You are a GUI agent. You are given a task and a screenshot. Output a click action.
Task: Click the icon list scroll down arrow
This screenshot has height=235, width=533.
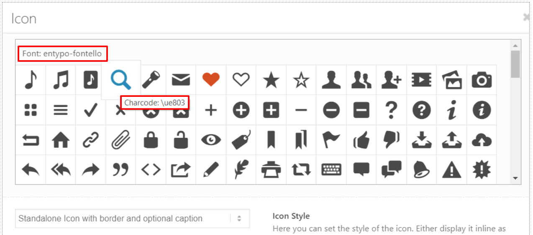[x=515, y=178]
